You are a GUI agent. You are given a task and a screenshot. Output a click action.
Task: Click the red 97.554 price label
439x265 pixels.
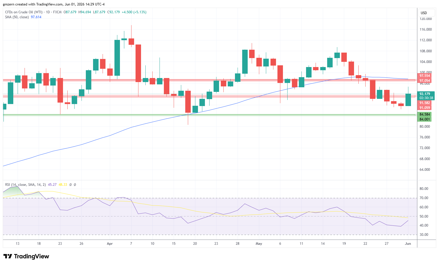click(425, 76)
